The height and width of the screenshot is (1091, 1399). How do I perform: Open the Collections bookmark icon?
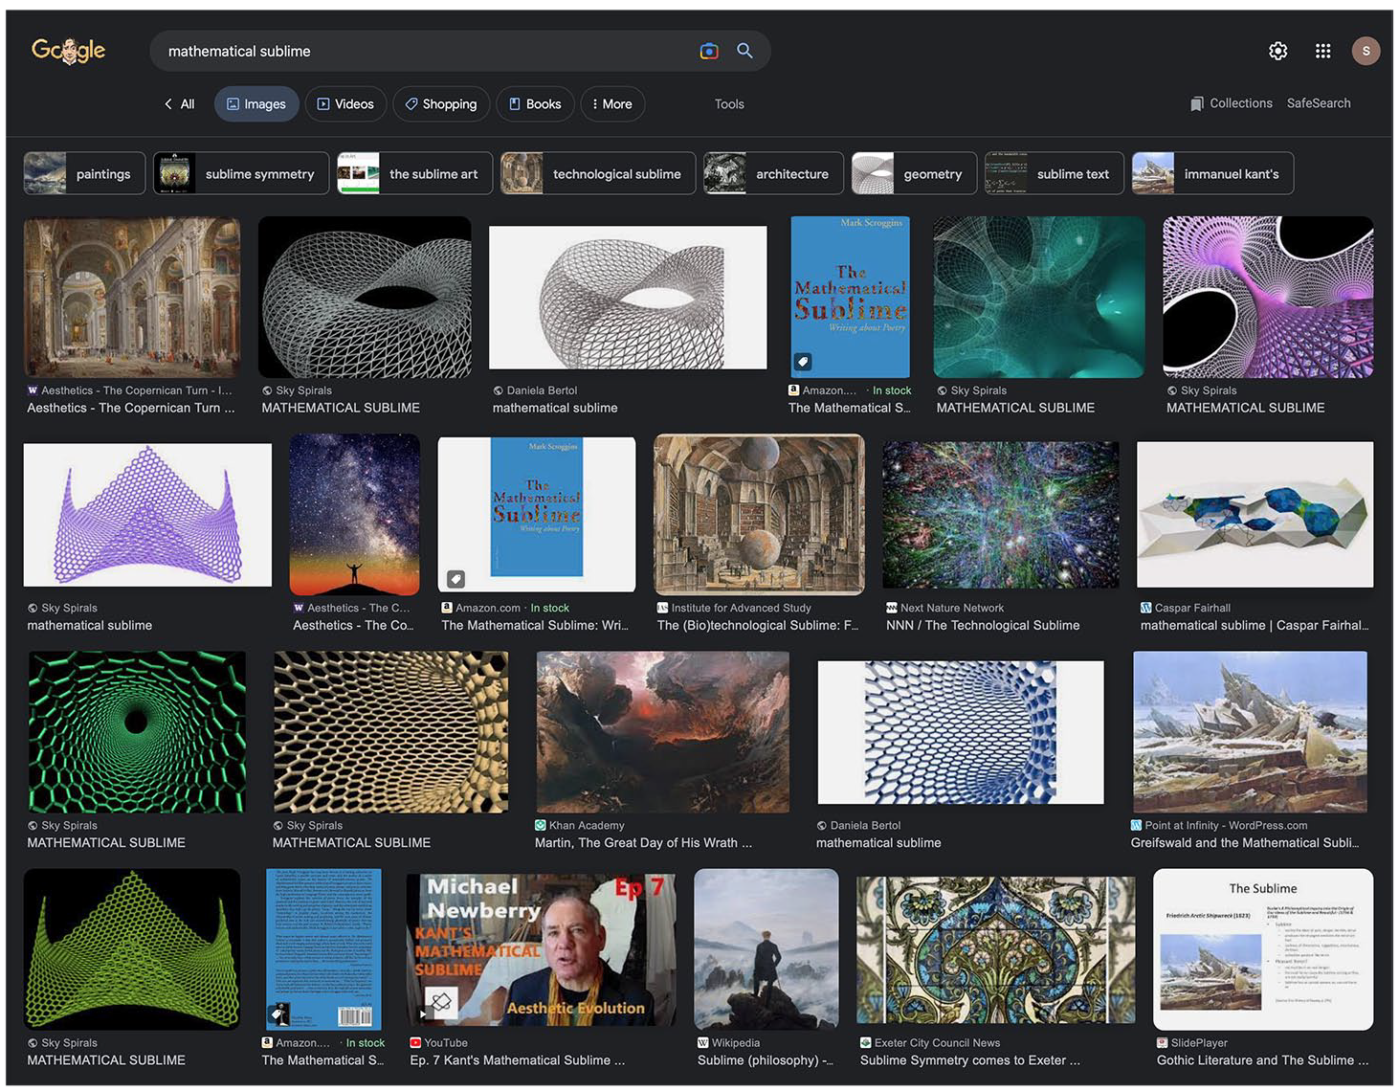pos(1197,103)
